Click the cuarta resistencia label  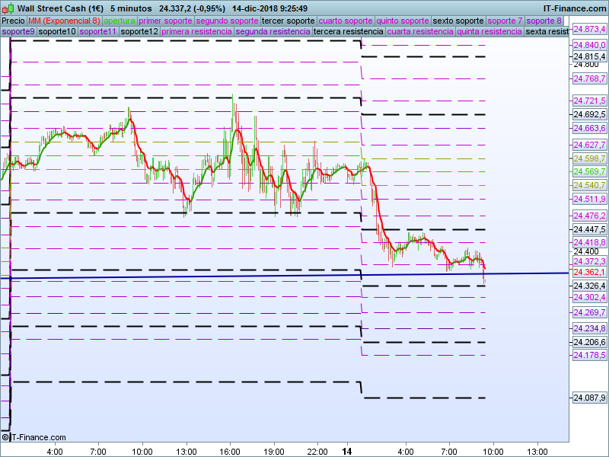click(x=420, y=31)
